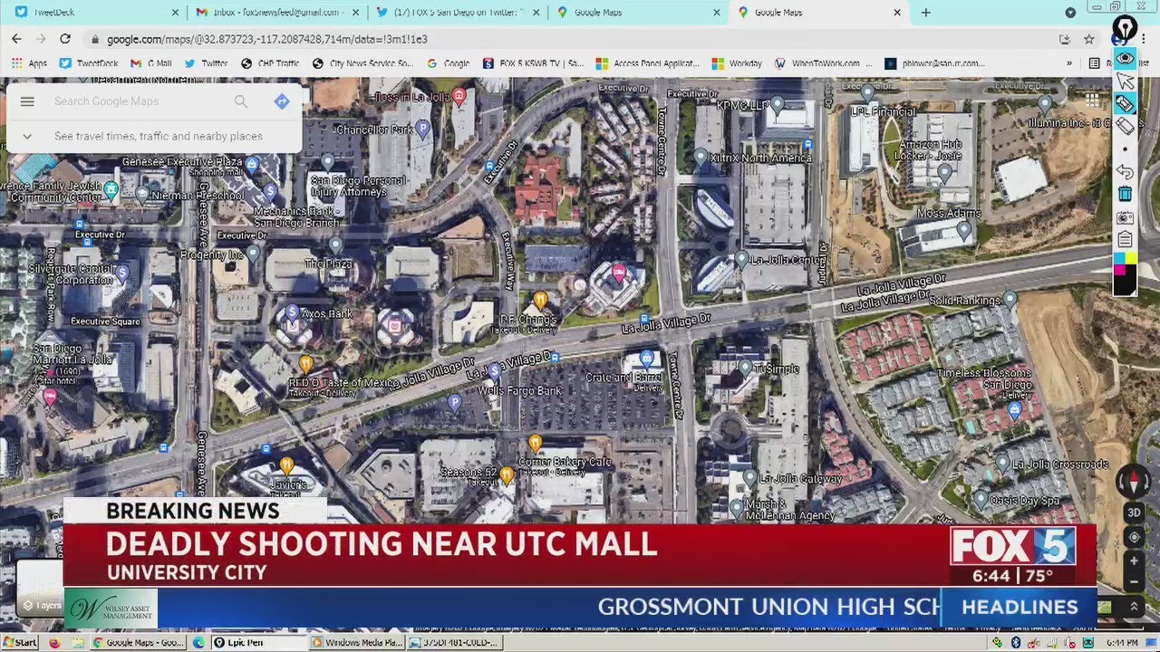Image resolution: width=1160 pixels, height=652 pixels.
Task: Click the Google Maps compass control
Action: pyautogui.click(x=1134, y=481)
